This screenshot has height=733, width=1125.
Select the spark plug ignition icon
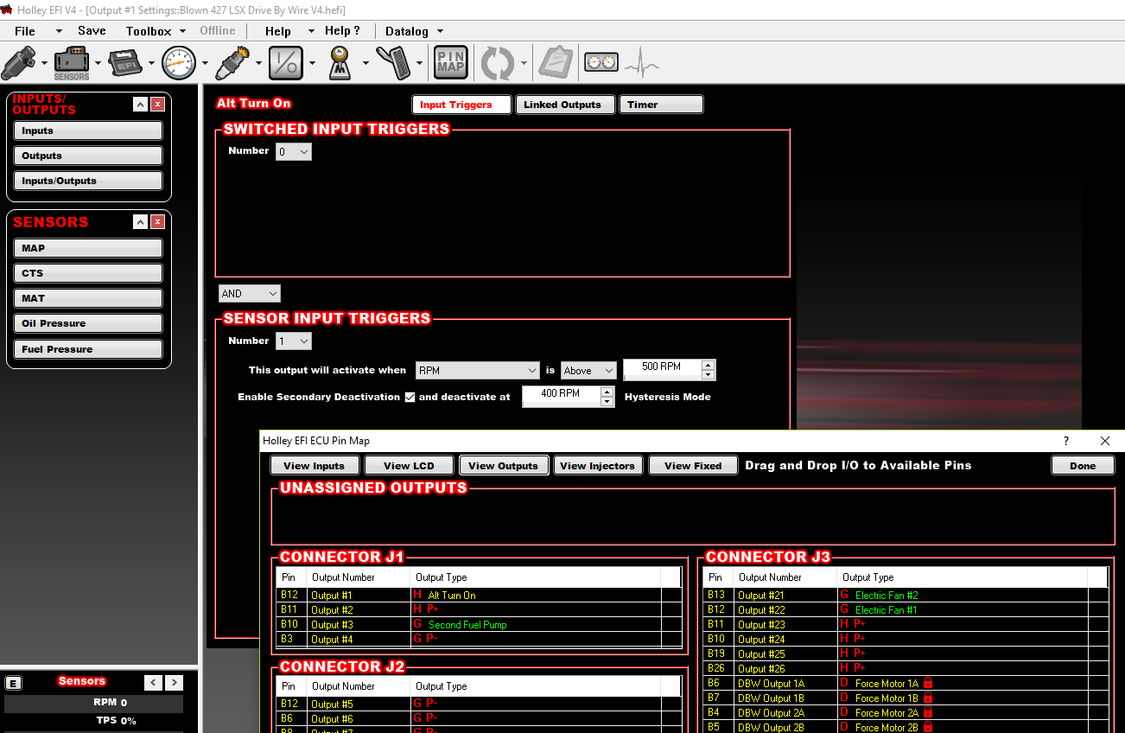[x=233, y=63]
